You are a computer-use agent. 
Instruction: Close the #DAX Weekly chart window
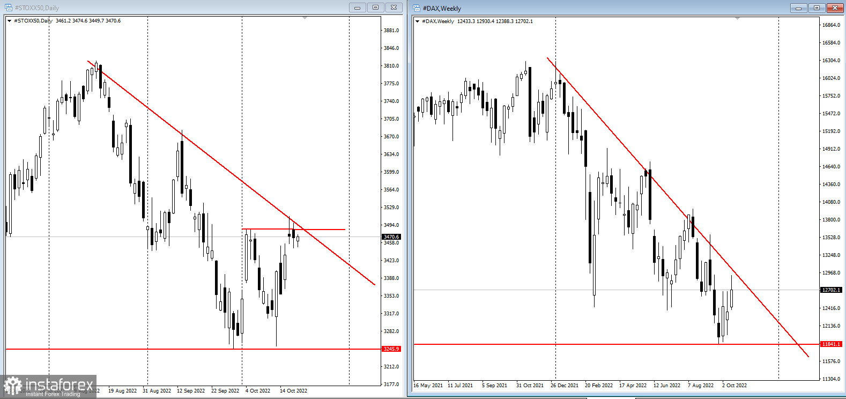pos(835,8)
